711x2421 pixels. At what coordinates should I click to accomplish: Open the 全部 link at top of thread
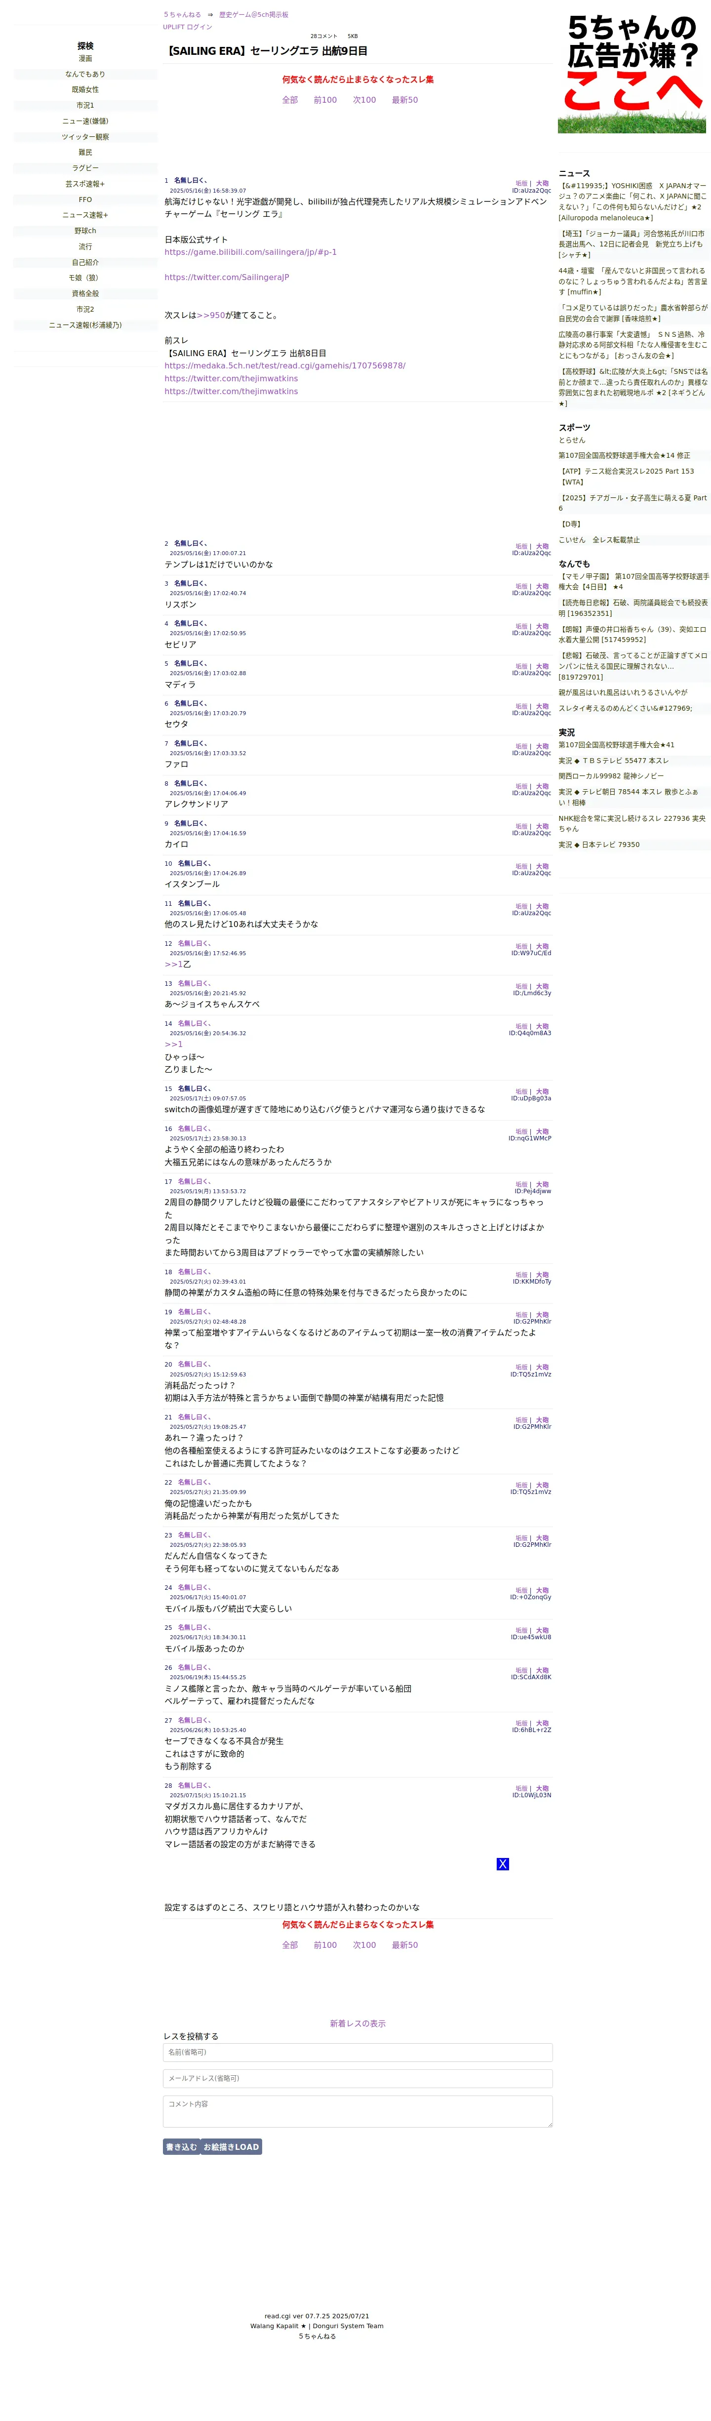point(290,100)
